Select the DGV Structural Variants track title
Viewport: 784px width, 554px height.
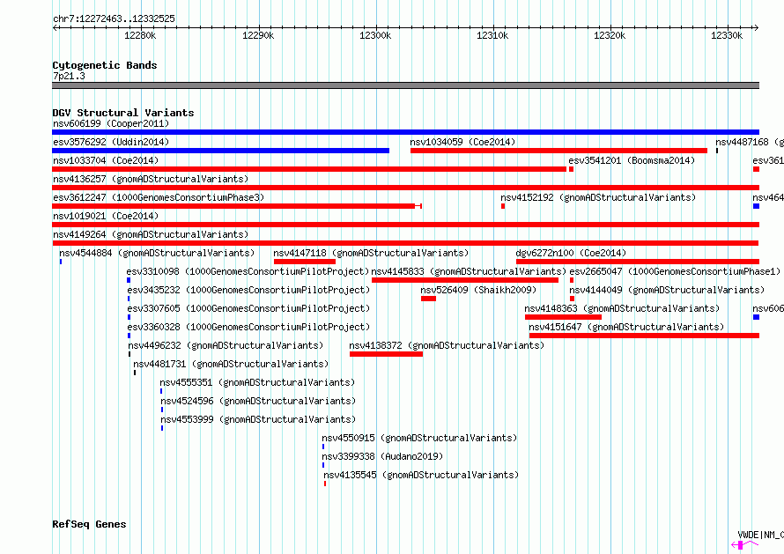[123, 113]
